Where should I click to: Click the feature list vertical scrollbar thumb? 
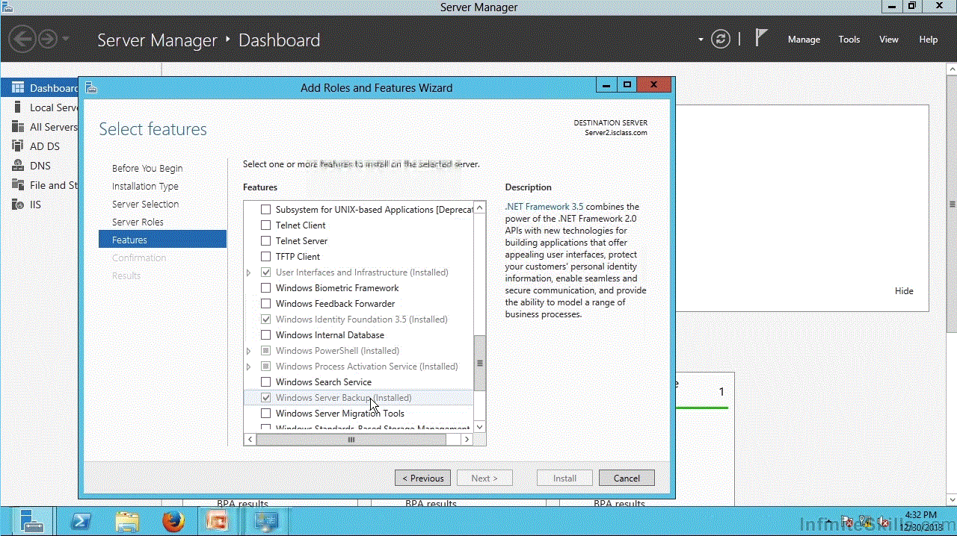(x=480, y=363)
